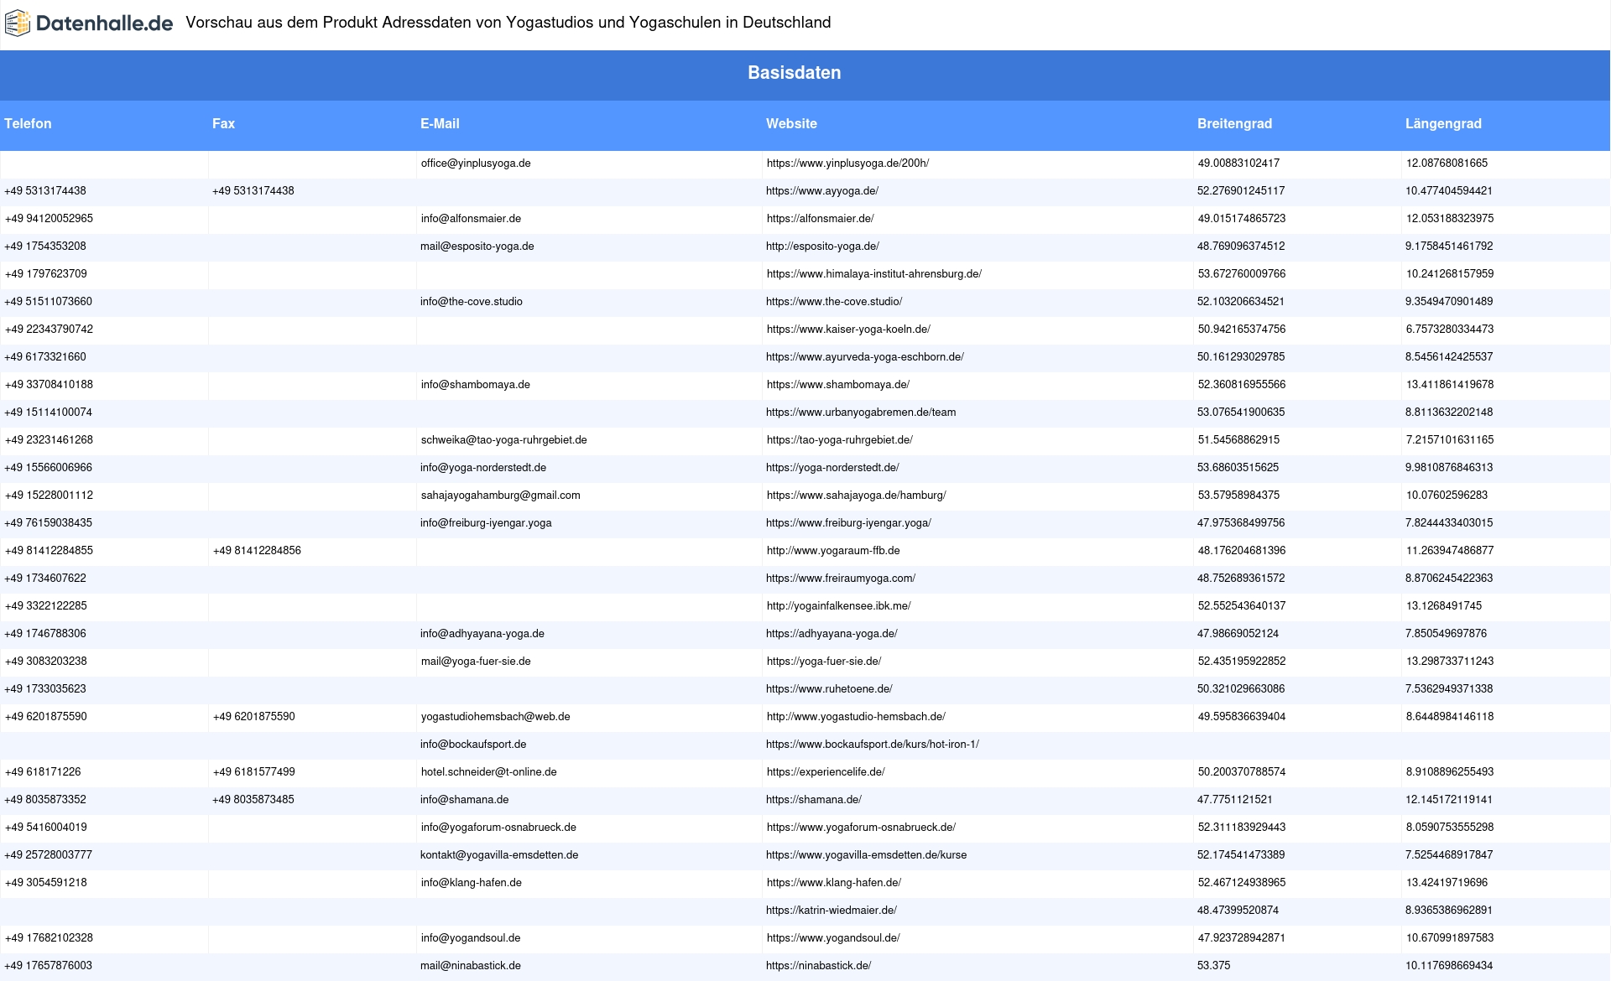
Task: Select latitude value 47.7751121521
Action: pos(1235,800)
